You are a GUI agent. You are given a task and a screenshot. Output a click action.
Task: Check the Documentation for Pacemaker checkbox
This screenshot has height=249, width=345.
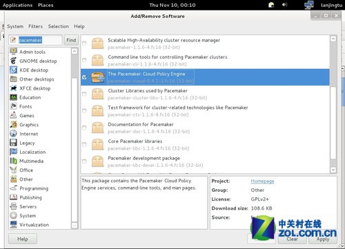(84, 128)
